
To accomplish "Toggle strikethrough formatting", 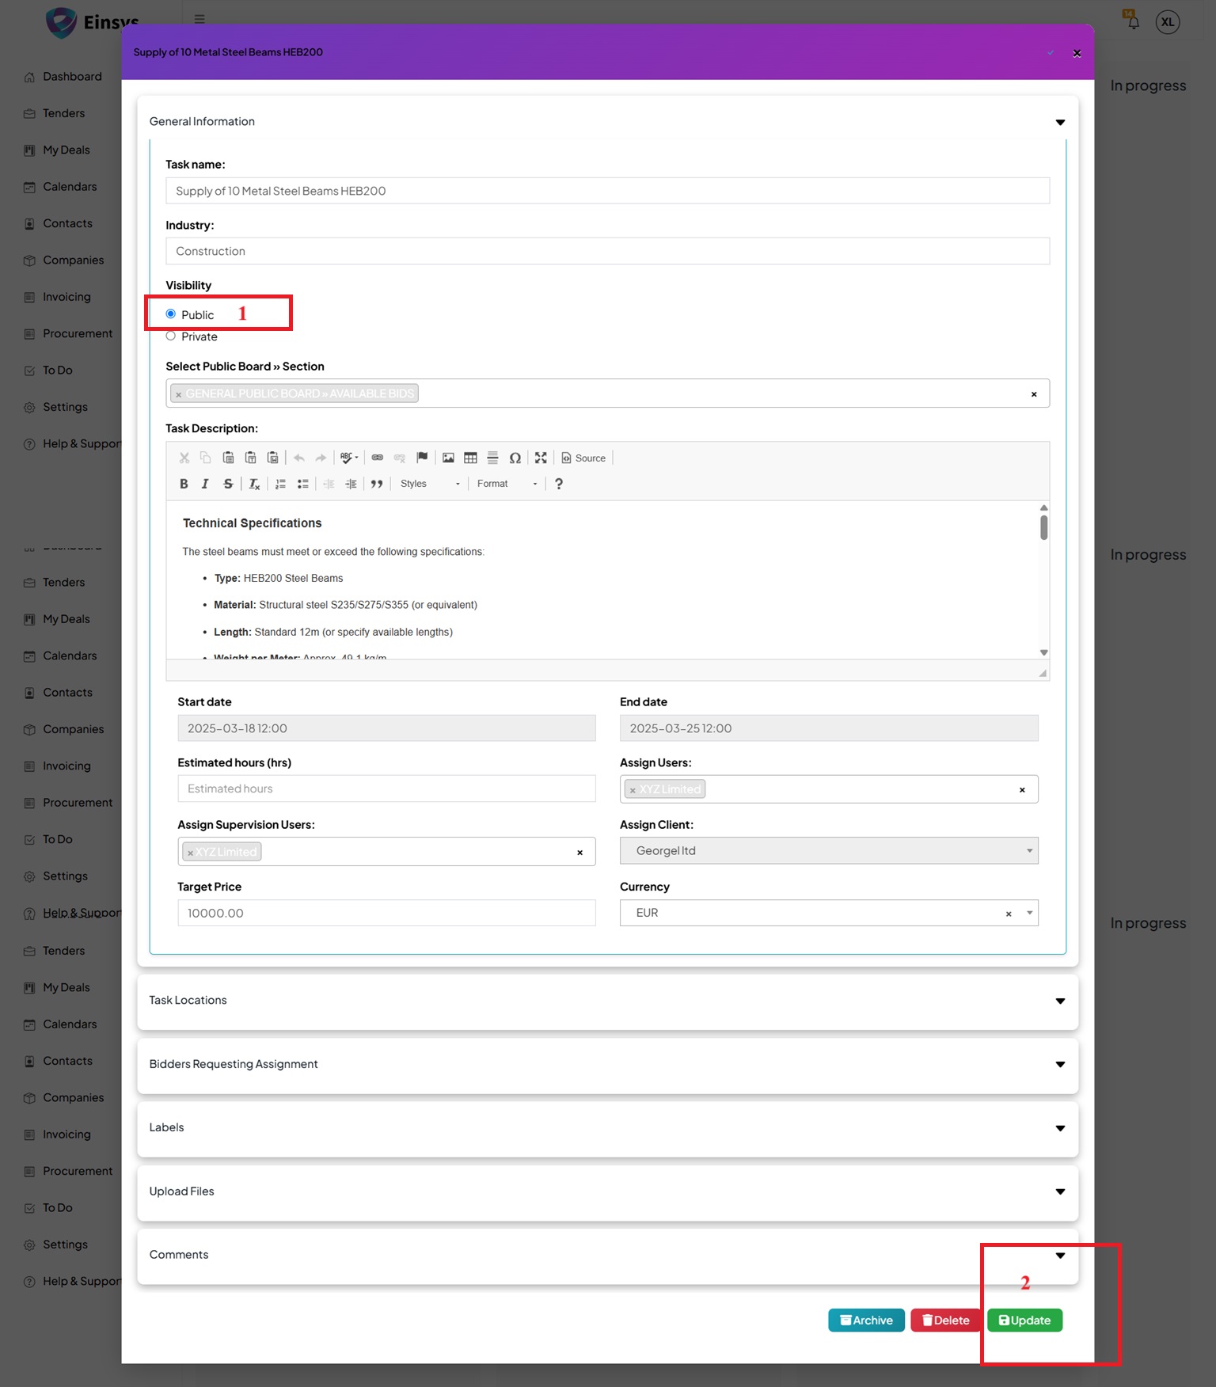I will [x=228, y=484].
